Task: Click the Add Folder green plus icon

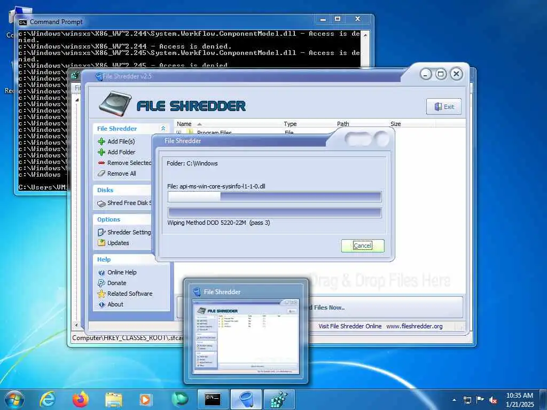Action: point(101,152)
